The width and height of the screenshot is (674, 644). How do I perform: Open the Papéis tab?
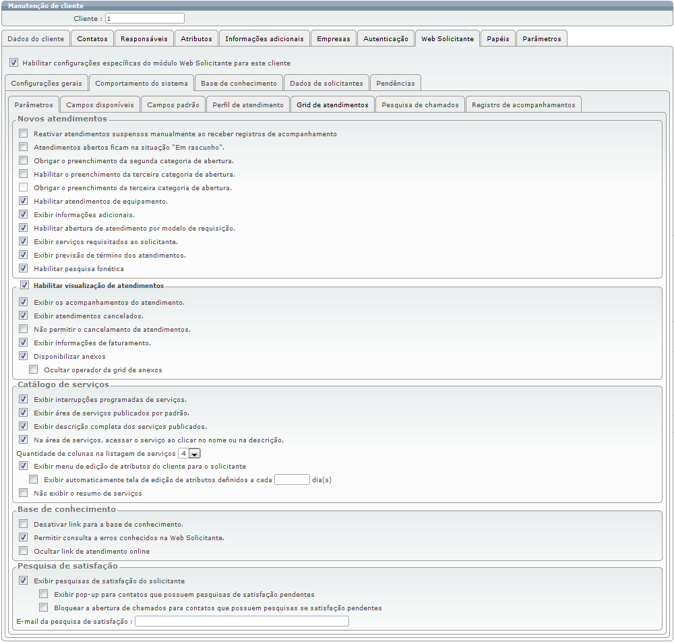coord(498,38)
